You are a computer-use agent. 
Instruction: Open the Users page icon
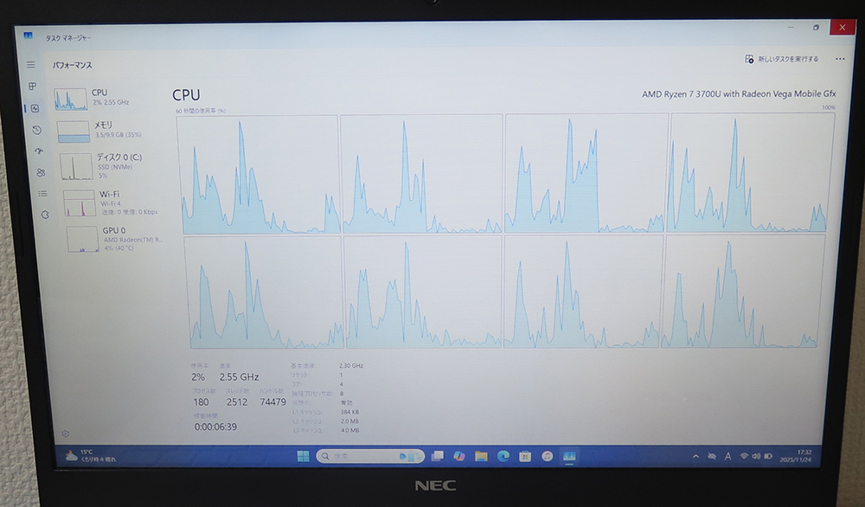point(41,172)
